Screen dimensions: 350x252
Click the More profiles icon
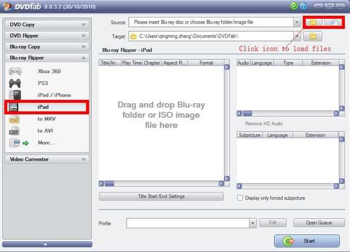pyautogui.click(x=14, y=143)
